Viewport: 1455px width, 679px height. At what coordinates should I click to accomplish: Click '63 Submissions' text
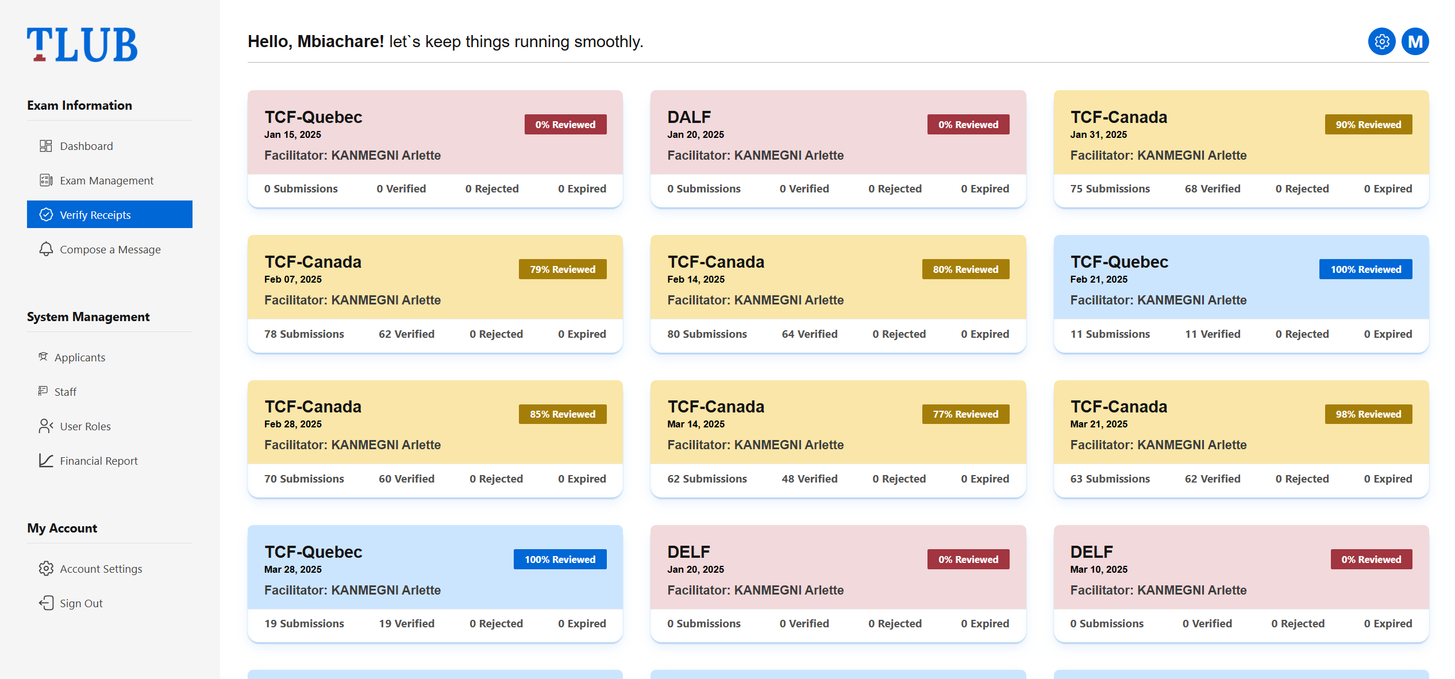click(x=1110, y=479)
